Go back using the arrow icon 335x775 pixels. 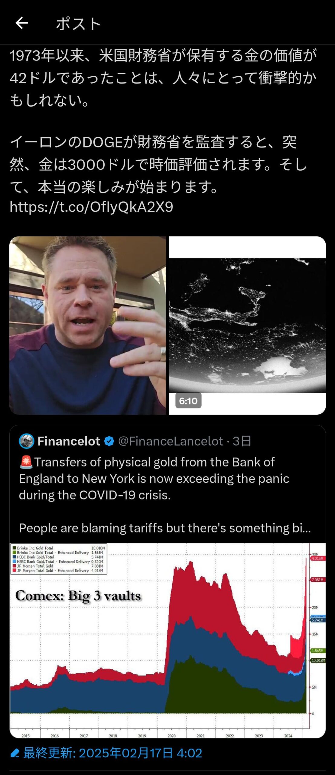pos(22,23)
